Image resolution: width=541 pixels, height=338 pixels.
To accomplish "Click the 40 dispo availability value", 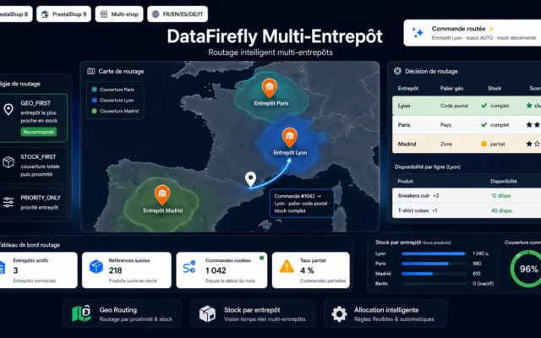I will click(501, 210).
